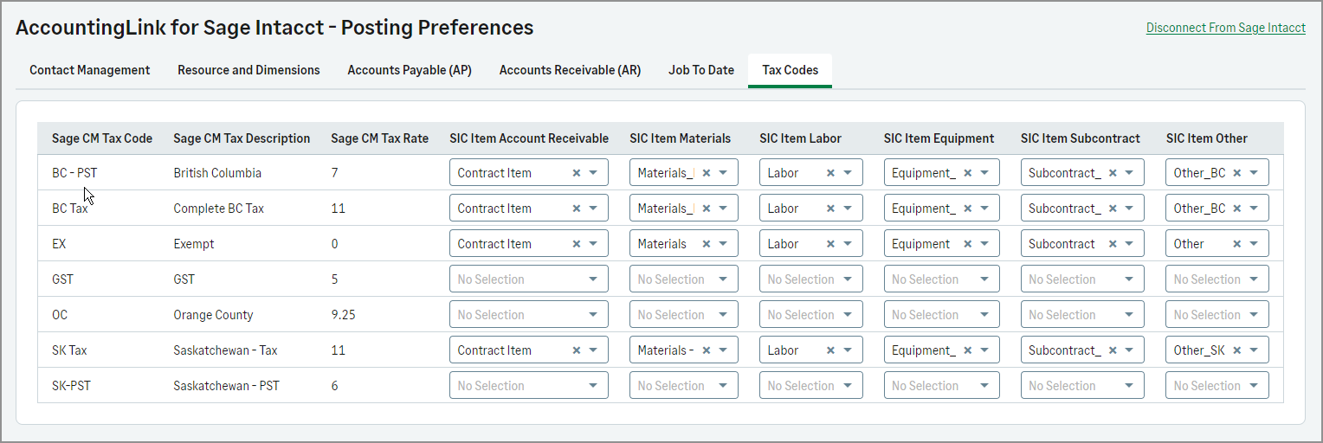1323x443 pixels.
Task: Open OC row SIC Item Equipment dropdown
Action: coord(942,315)
